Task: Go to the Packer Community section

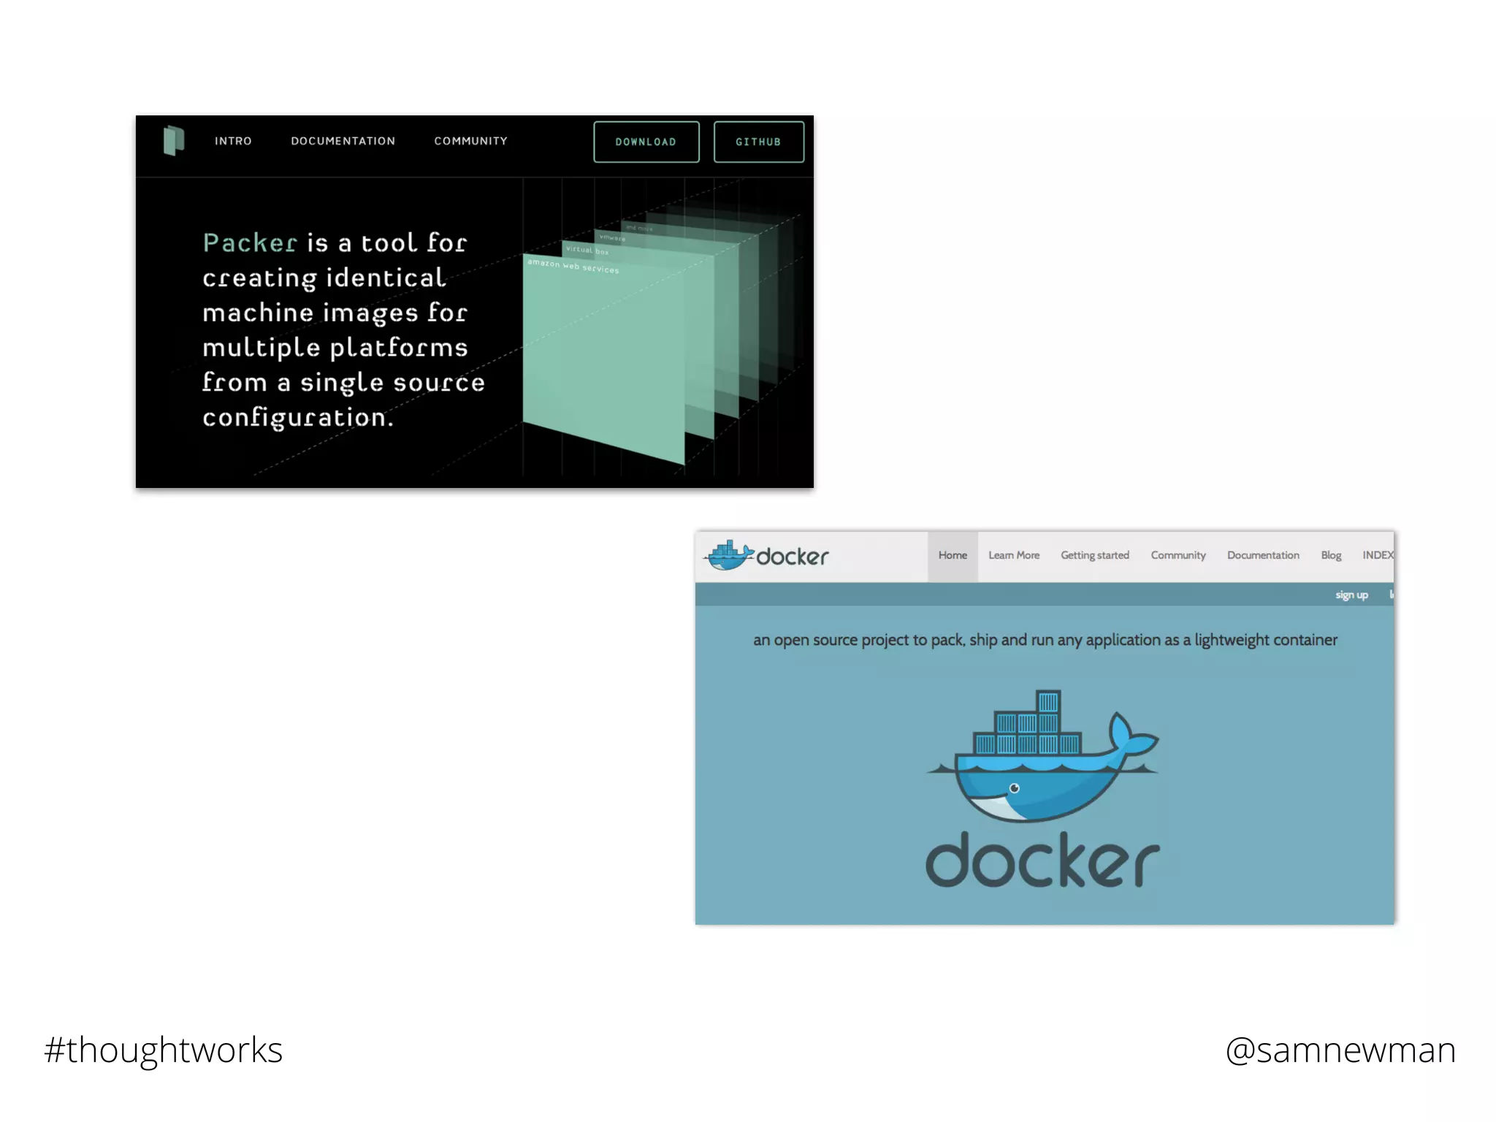Action: pyautogui.click(x=470, y=141)
